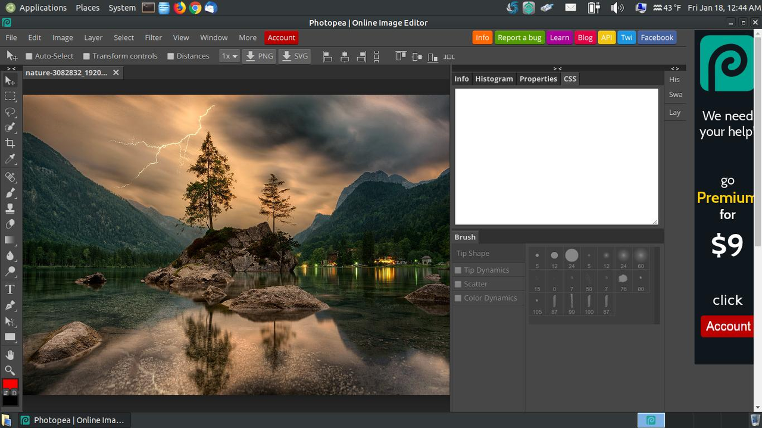Viewport: 762px width, 428px height.
Task: Click the PNG export button
Action: [260, 56]
